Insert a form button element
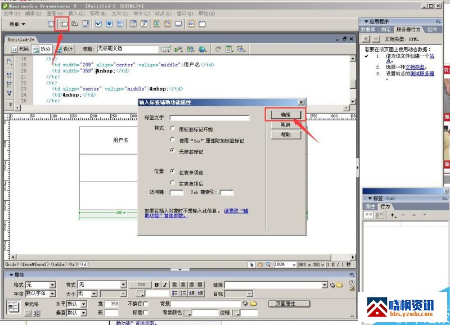 pos(178,24)
